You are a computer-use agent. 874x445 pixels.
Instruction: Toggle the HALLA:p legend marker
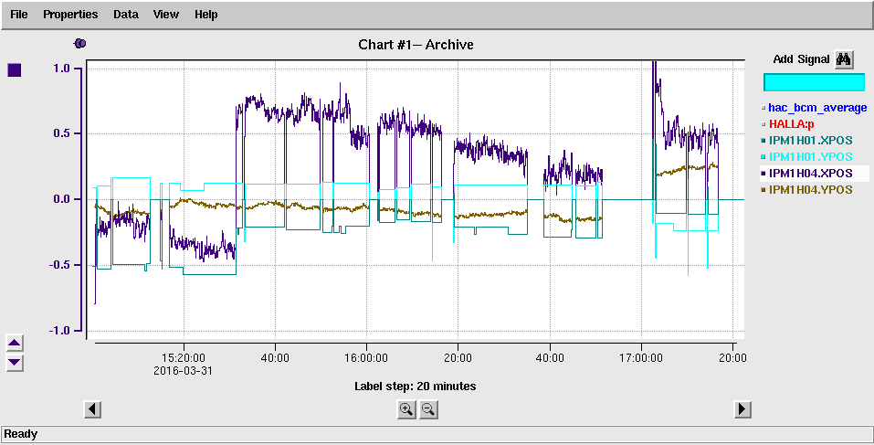tap(763, 123)
